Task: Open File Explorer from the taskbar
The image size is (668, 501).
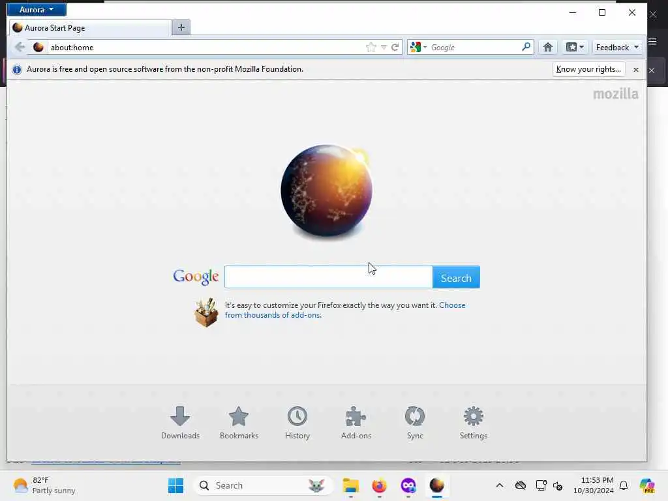Action: (x=350, y=485)
